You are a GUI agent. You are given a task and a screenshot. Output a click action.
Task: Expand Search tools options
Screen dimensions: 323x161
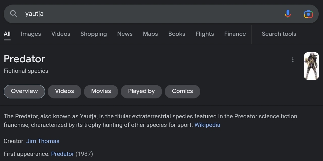[x=279, y=34]
